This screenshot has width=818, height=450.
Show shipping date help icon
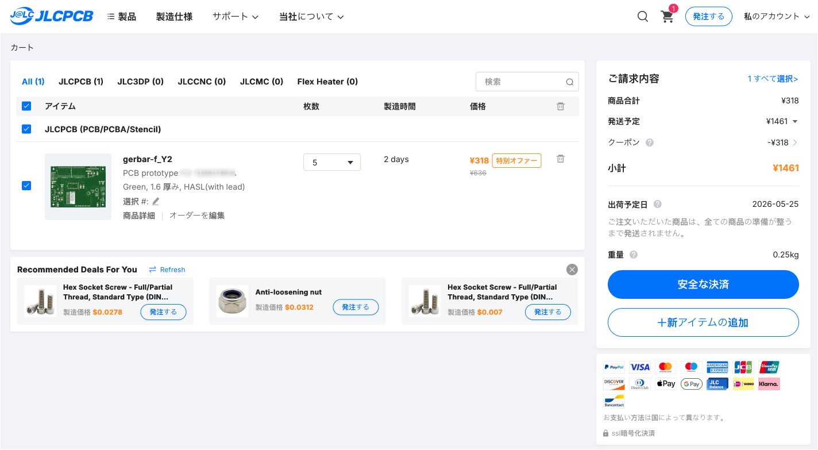pyautogui.click(x=657, y=204)
